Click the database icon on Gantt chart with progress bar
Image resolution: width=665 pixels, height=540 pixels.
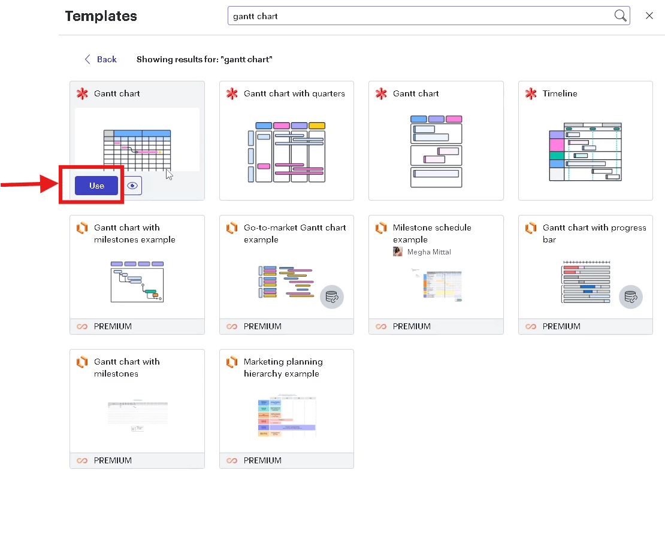tap(631, 297)
